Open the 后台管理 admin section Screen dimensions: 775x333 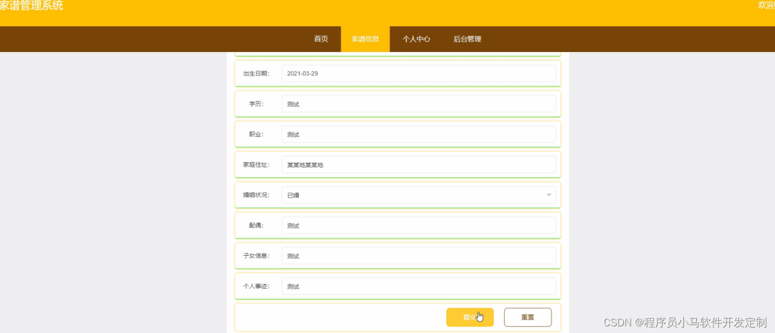click(468, 39)
